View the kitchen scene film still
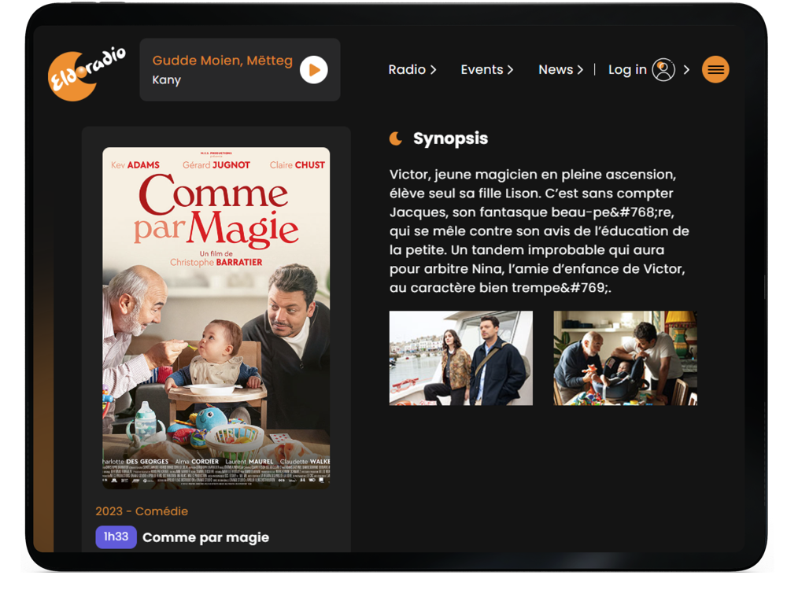 (x=626, y=358)
